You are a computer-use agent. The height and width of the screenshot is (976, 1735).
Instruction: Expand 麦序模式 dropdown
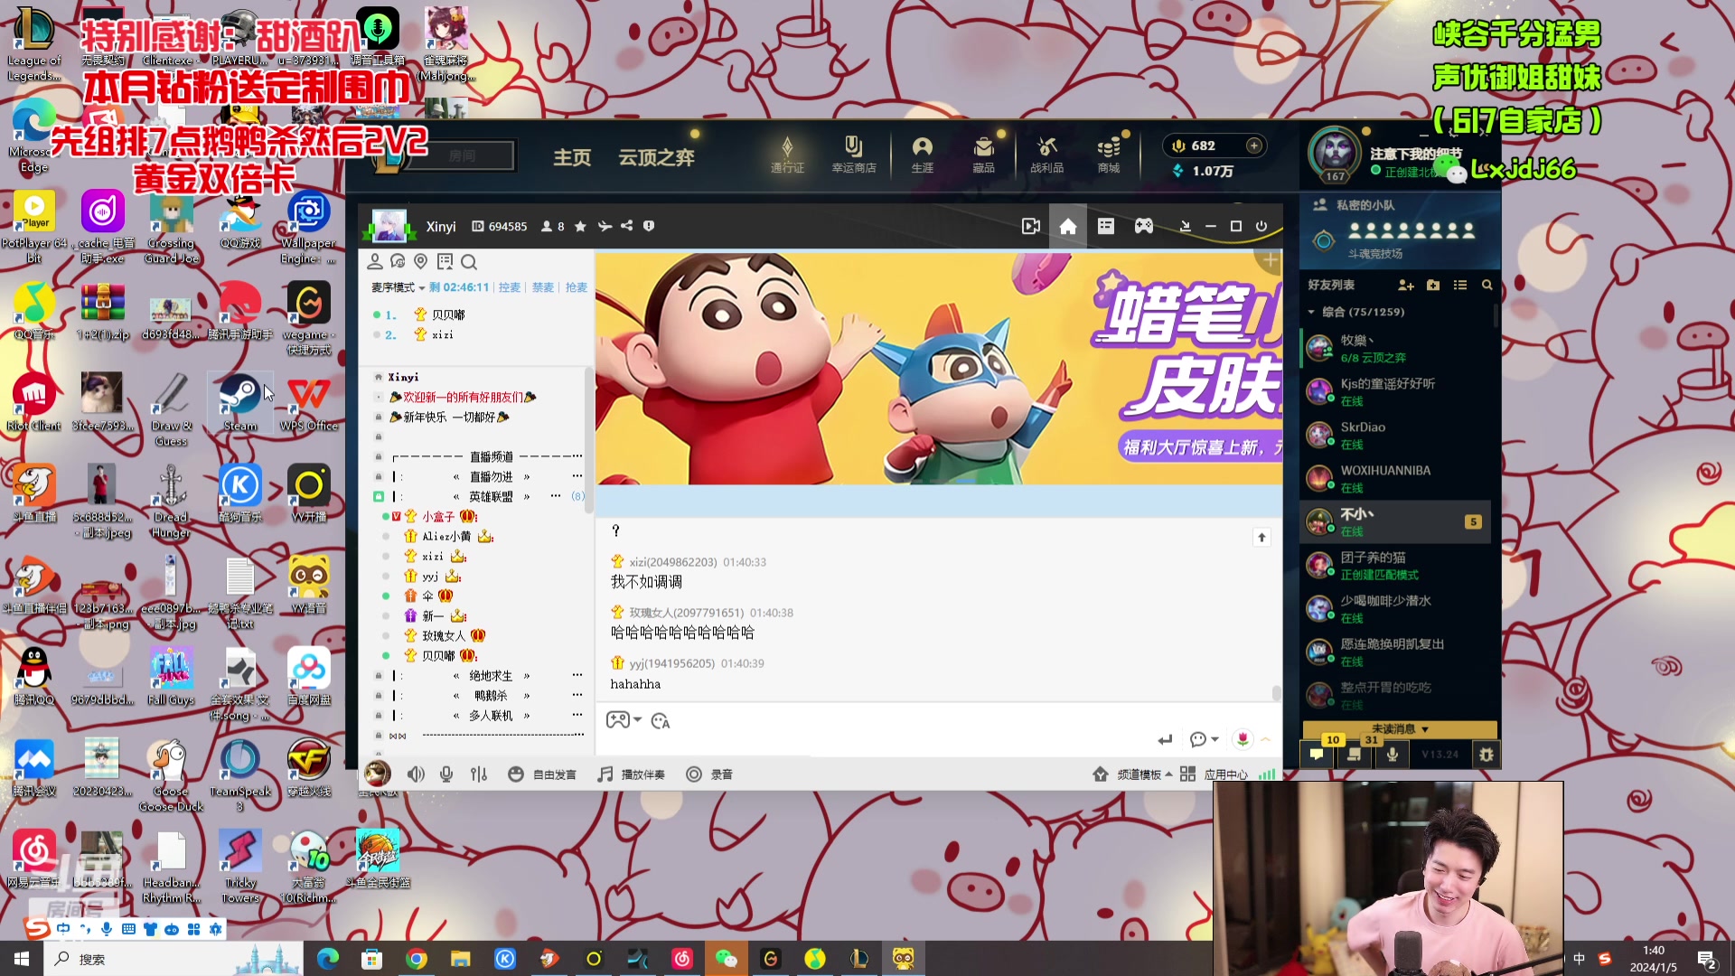(398, 287)
